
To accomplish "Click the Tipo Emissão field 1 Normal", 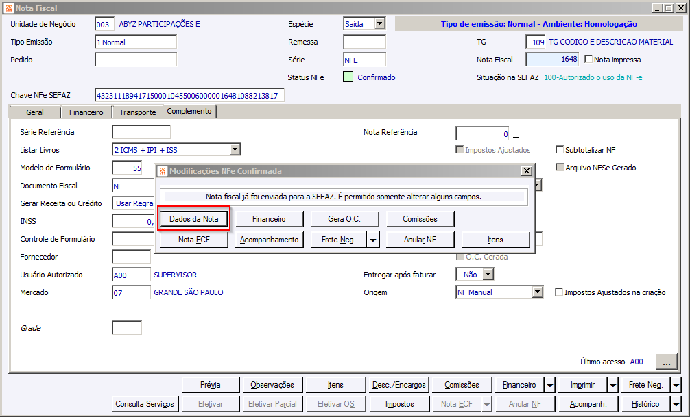I will (x=136, y=42).
